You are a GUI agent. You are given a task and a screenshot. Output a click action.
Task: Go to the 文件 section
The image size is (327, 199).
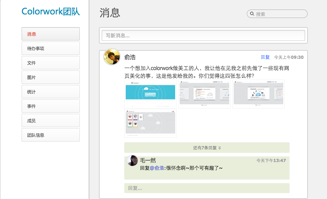coord(51,63)
